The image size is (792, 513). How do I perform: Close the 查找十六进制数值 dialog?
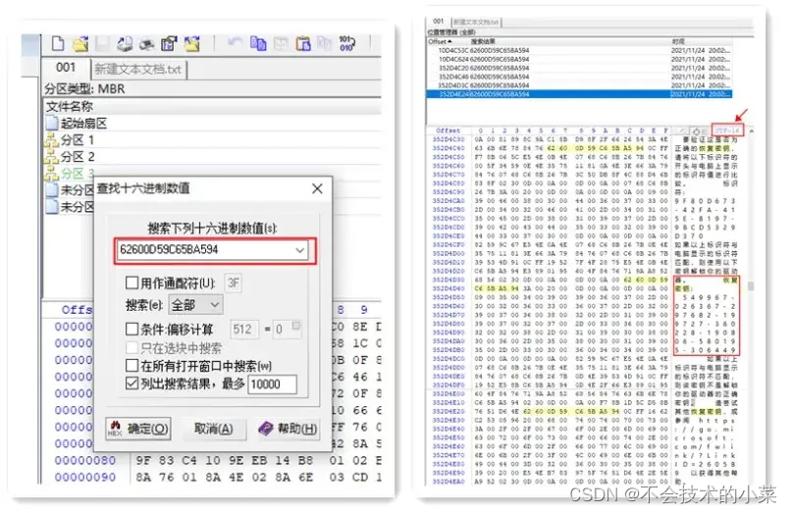tap(317, 189)
